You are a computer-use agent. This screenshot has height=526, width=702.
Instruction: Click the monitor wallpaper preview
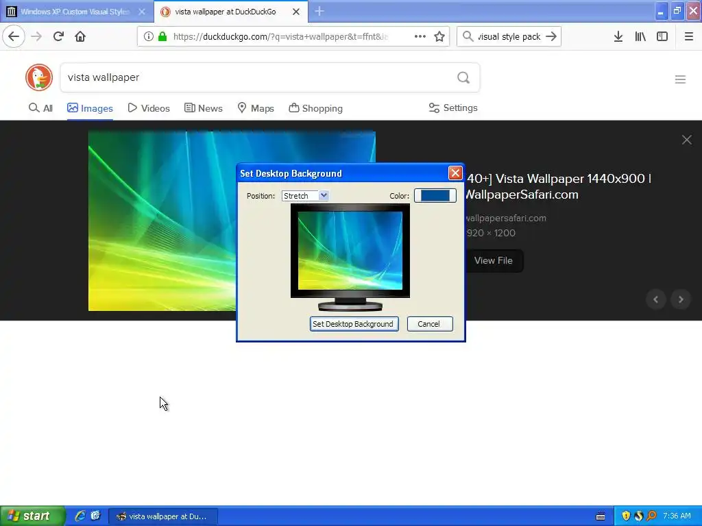tap(350, 251)
